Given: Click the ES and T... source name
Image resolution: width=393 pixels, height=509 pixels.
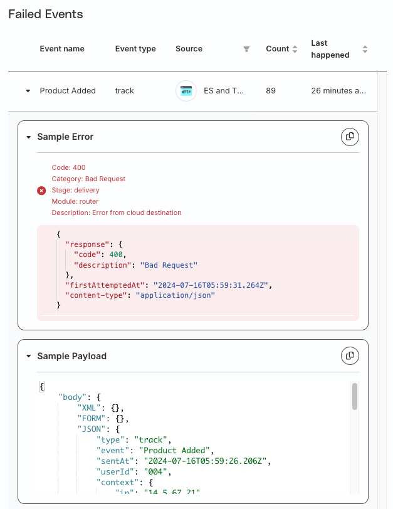Looking at the screenshot, I should 224,90.
